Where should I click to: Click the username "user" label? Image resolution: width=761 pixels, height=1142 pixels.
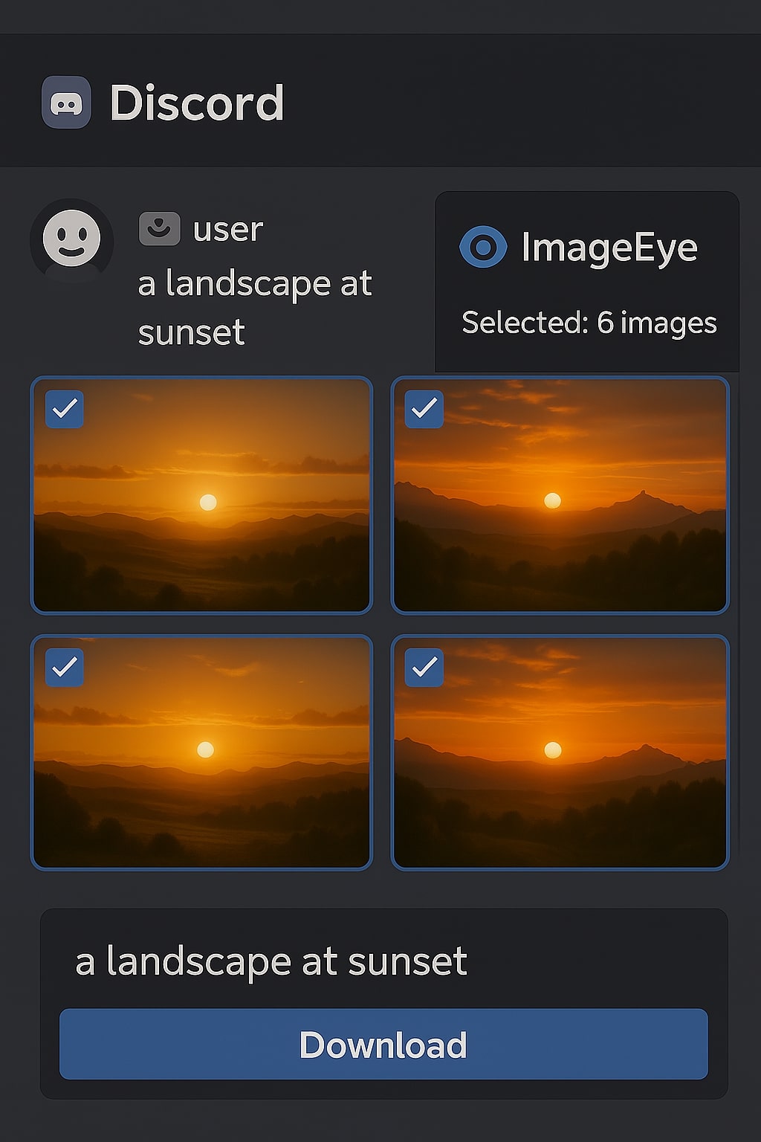[227, 229]
